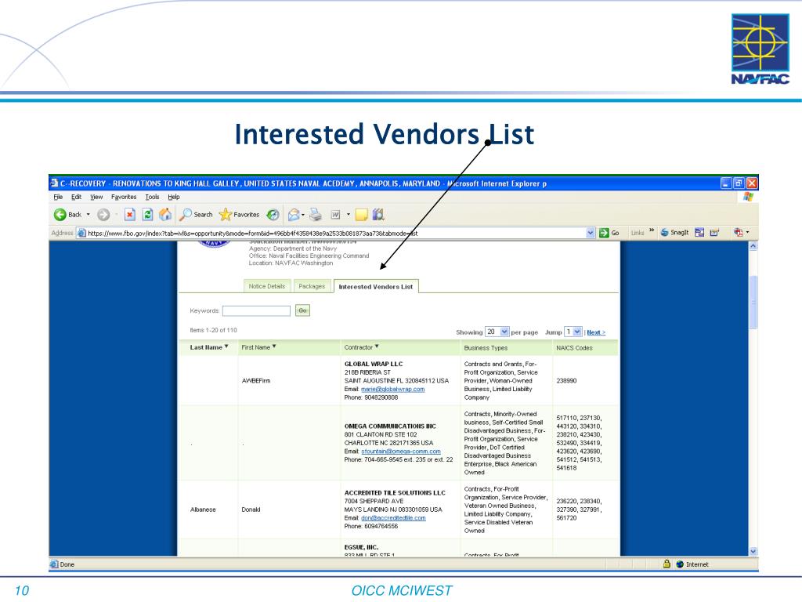Click the Go arrow next to the address bar
This screenshot has height=602, width=802.
tap(604, 233)
